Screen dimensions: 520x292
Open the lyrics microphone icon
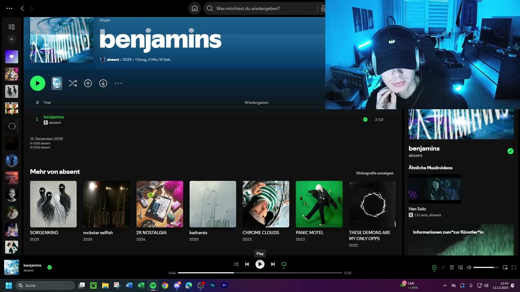[x=443, y=267]
